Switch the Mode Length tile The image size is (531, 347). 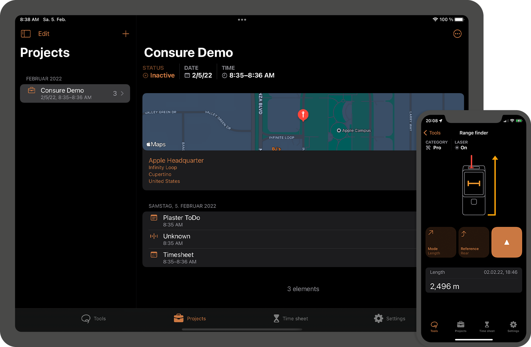[x=440, y=242]
